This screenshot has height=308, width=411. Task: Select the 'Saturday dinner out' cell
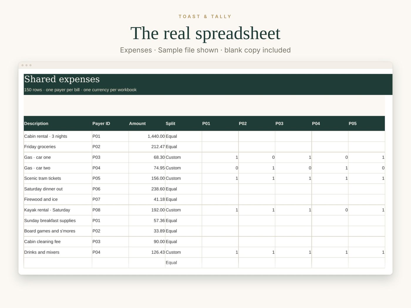click(x=58, y=189)
